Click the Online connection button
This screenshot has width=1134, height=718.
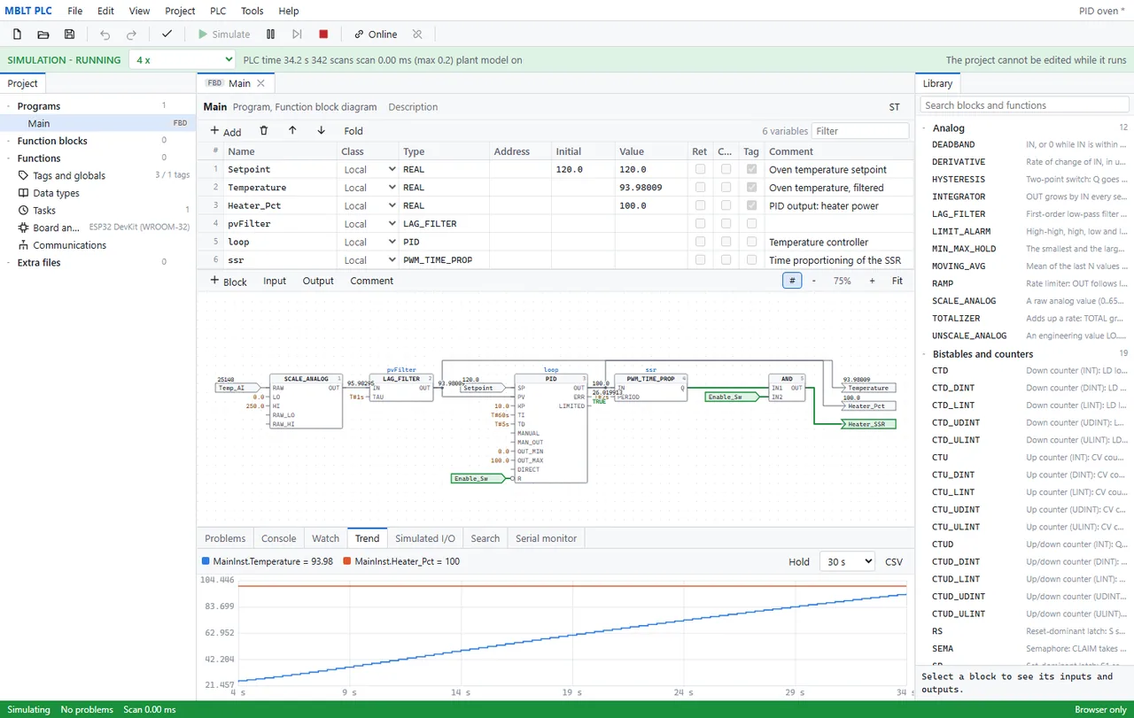pyautogui.click(x=376, y=35)
